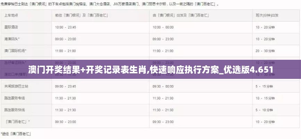Click the 10 - 20分钟 frequency for 港澳码头
Image resolution: width=301 pixels, height=139 pixels.
[x=265, y=39]
